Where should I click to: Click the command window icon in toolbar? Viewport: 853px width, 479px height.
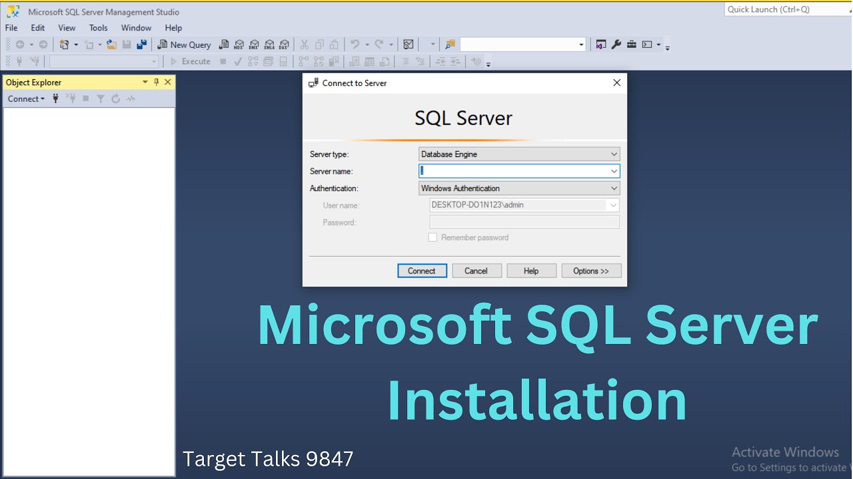(647, 45)
